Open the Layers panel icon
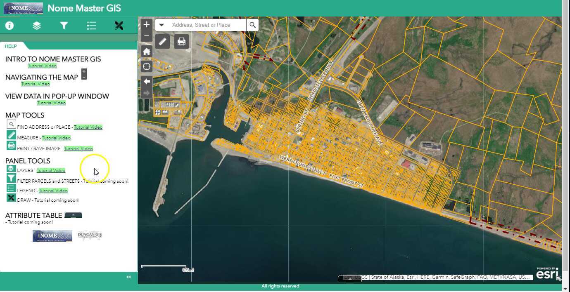The width and height of the screenshot is (570, 292). 37,26
